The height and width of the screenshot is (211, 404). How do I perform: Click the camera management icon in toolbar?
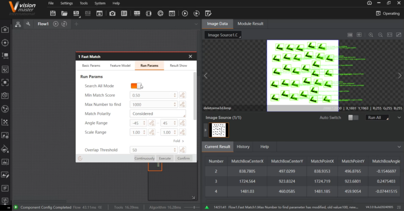pyautogui.click(x=112, y=14)
